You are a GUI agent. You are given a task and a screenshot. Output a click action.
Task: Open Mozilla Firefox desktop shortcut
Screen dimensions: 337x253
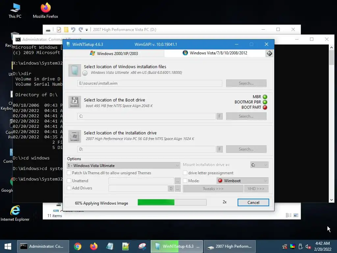45,11
